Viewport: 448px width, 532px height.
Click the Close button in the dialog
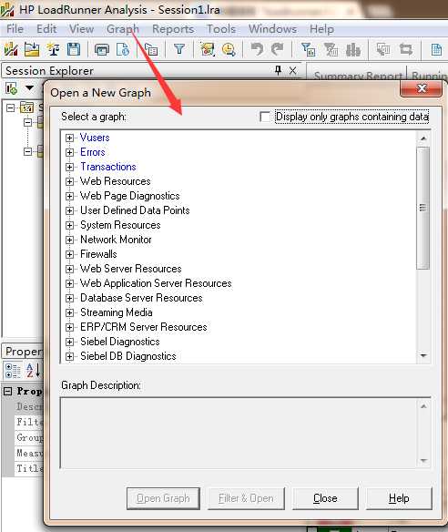click(x=325, y=498)
